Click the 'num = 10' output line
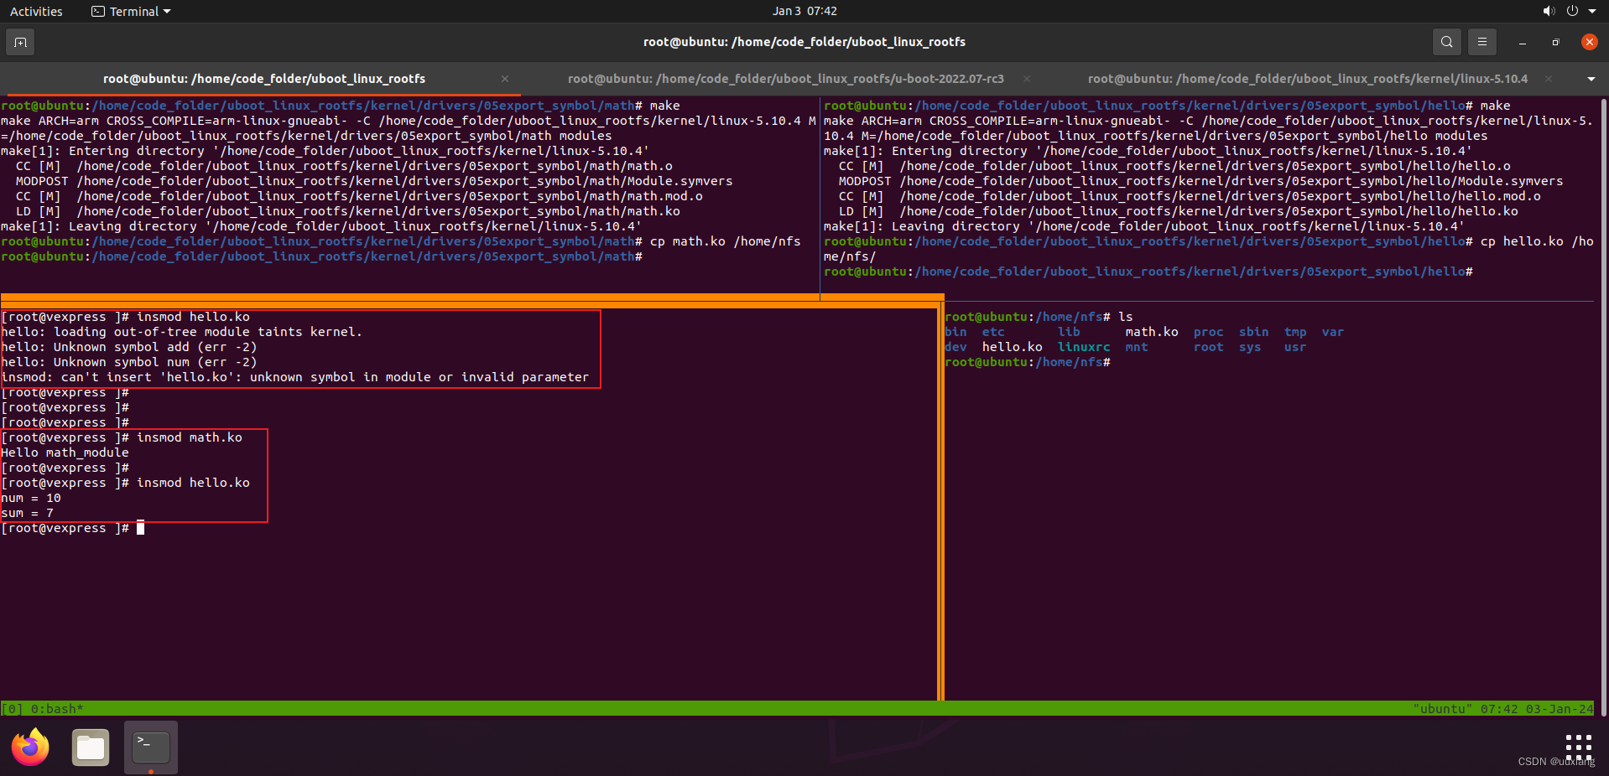Screen dimensions: 1609x776 31,498
